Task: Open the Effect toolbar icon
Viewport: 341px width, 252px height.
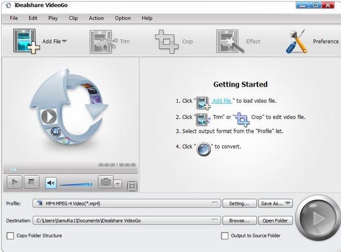Action: point(230,41)
